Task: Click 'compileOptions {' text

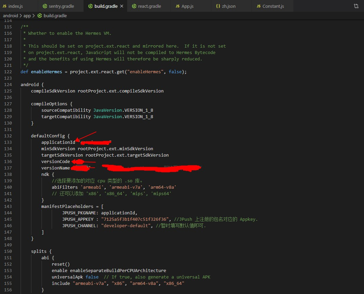Action: (52, 104)
